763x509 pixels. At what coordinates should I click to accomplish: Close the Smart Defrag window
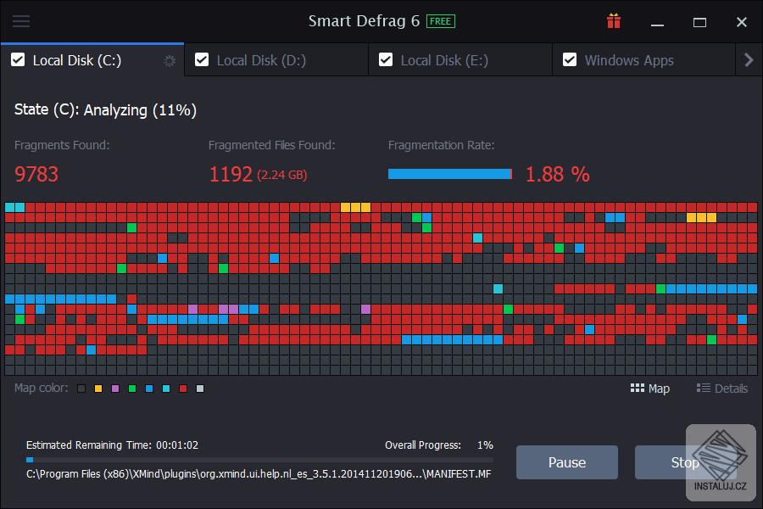(742, 22)
